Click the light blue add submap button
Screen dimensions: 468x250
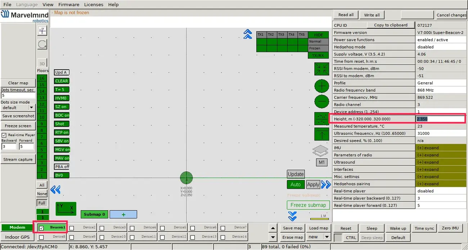tap(123, 214)
